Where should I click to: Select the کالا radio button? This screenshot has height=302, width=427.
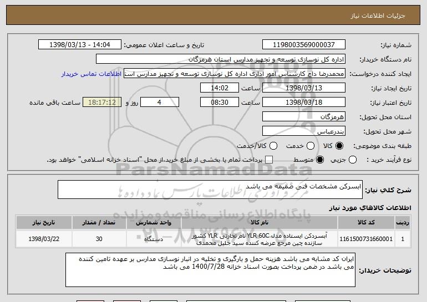pos(339,146)
